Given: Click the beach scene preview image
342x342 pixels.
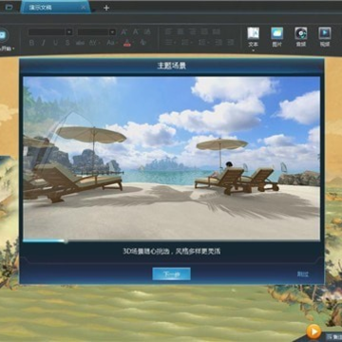Looking at the screenshot, I should (x=171, y=158).
